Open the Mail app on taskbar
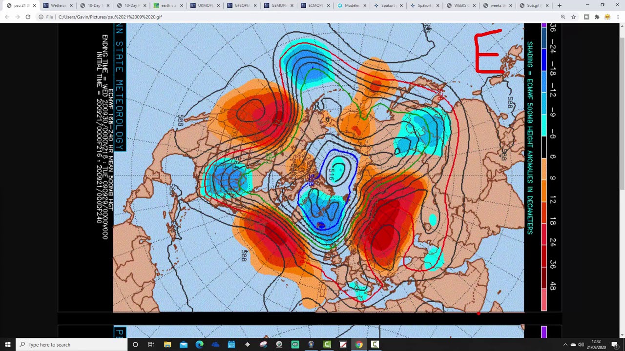 [183, 345]
